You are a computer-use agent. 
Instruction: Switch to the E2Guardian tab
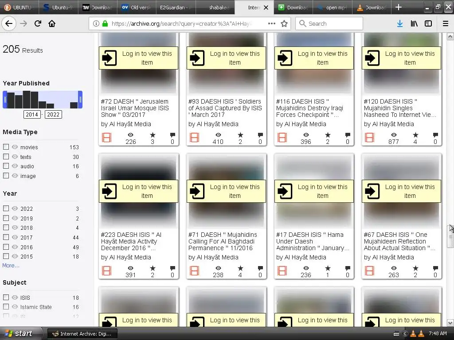coord(176,7)
